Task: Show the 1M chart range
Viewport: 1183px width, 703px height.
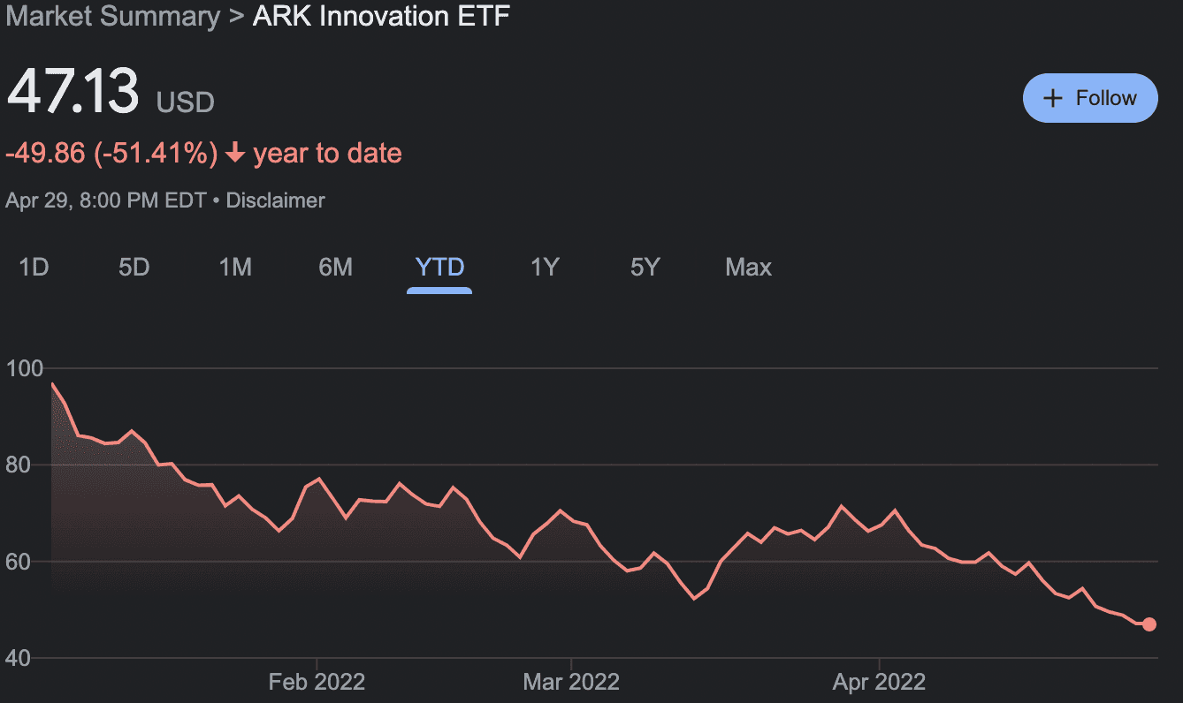Action: [235, 267]
